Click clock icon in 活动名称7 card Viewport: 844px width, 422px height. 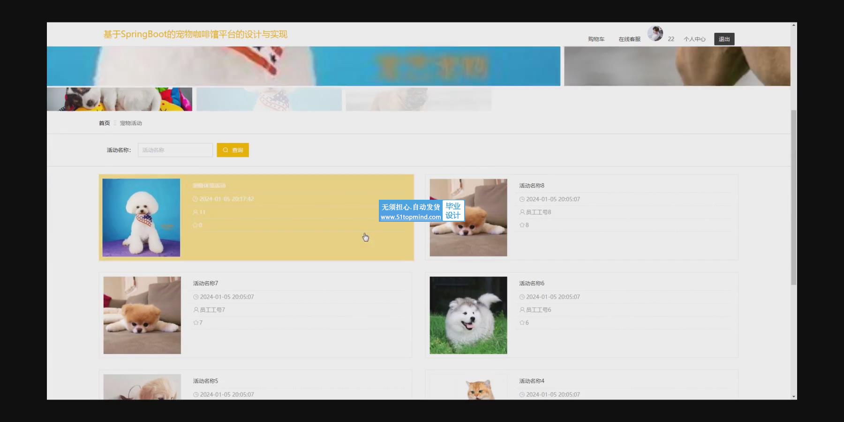196,297
